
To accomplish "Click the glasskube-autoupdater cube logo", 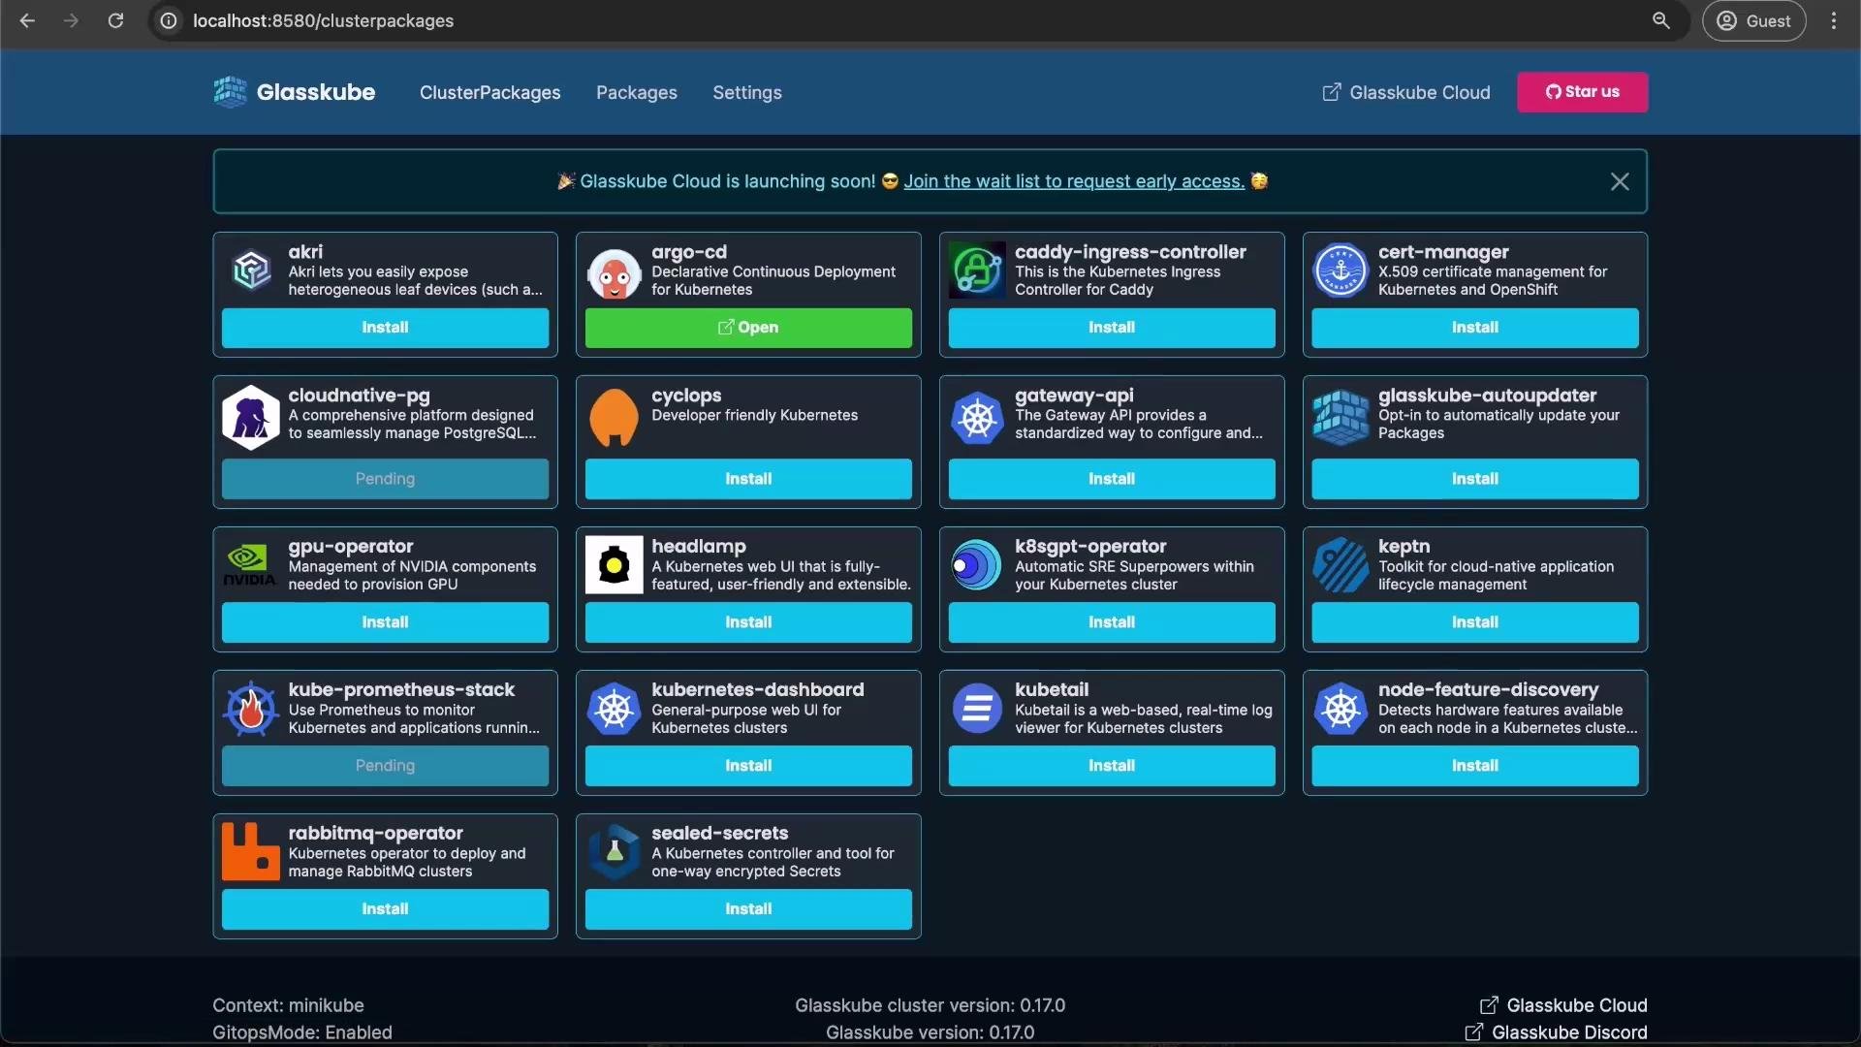I will (x=1341, y=418).
